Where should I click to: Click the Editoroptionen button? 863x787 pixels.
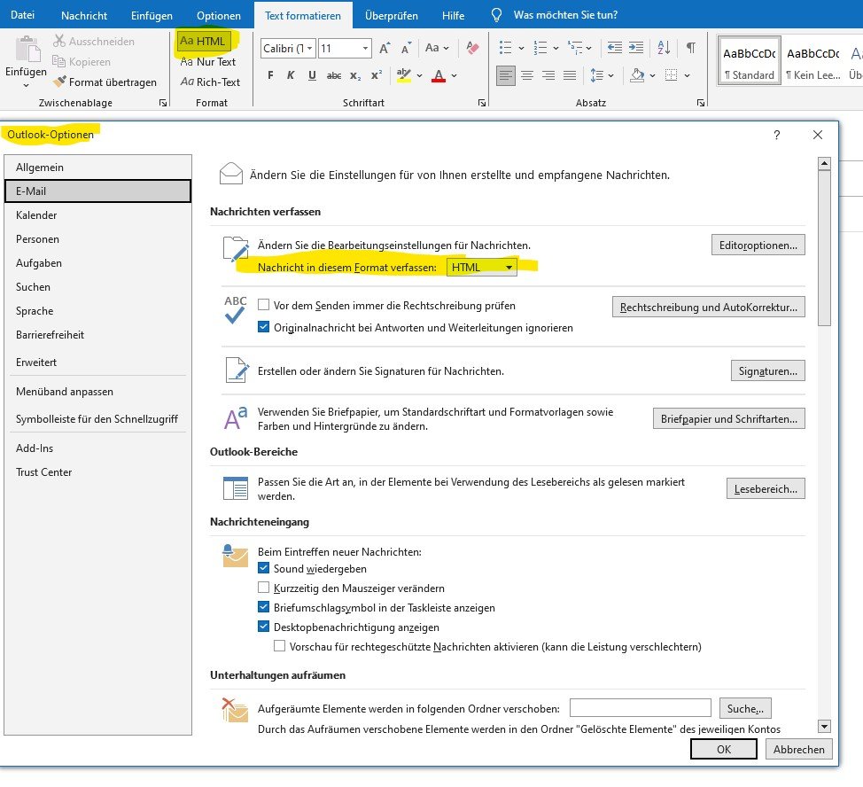coord(758,245)
